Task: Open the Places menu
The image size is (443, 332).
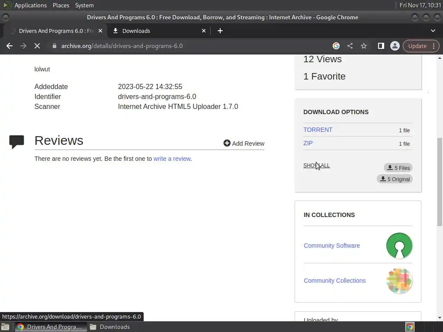Action: (61, 5)
